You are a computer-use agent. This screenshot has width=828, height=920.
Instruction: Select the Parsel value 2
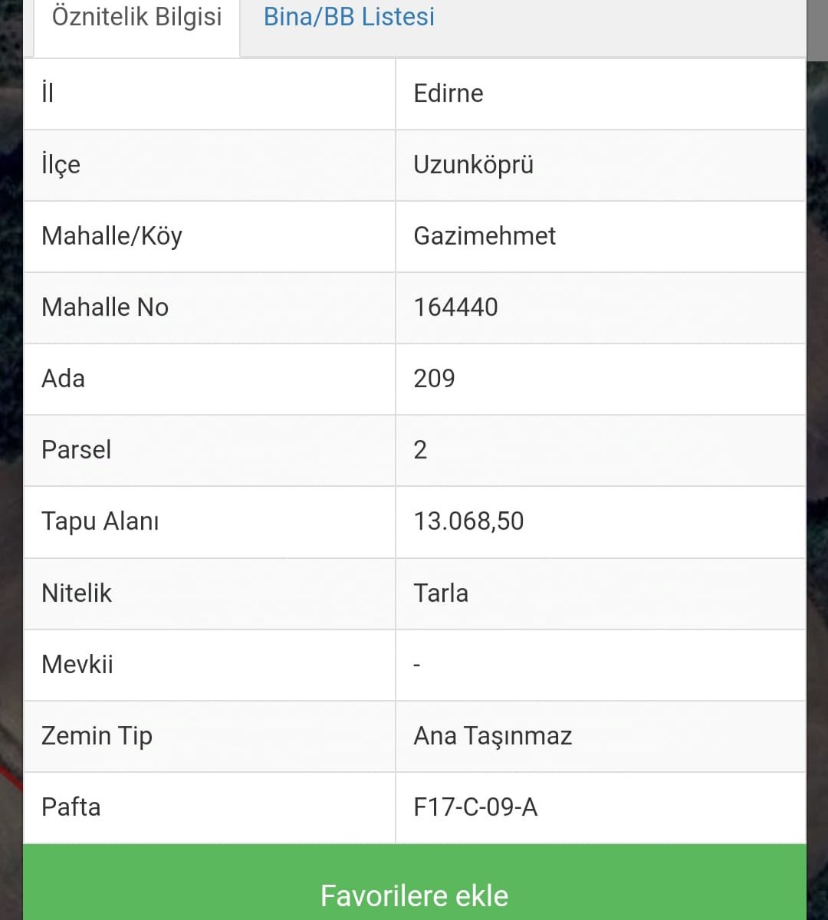coord(420,450)
